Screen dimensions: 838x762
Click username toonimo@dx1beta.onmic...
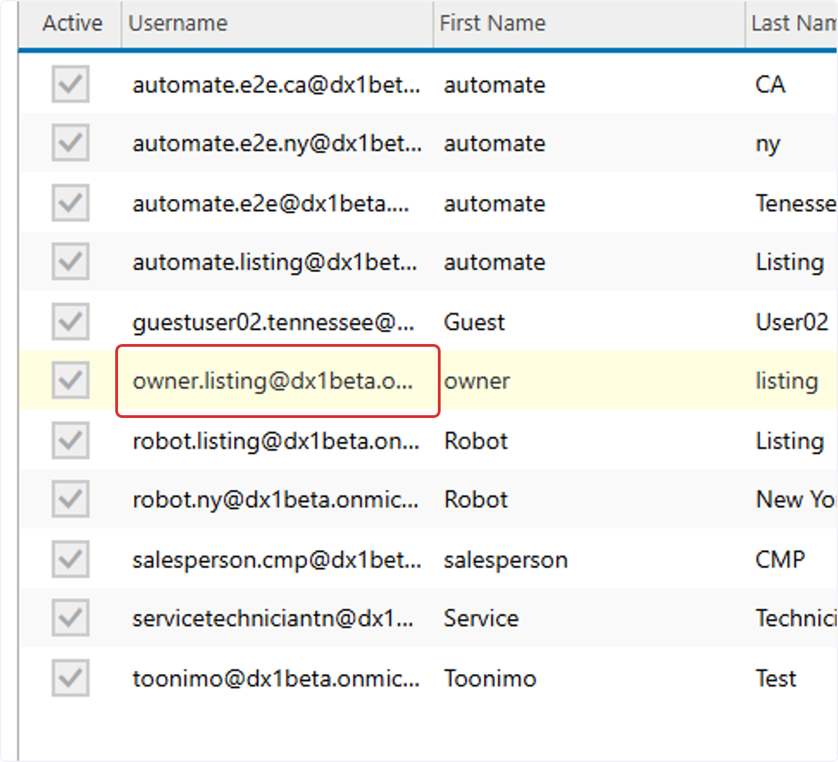[276, 678]
